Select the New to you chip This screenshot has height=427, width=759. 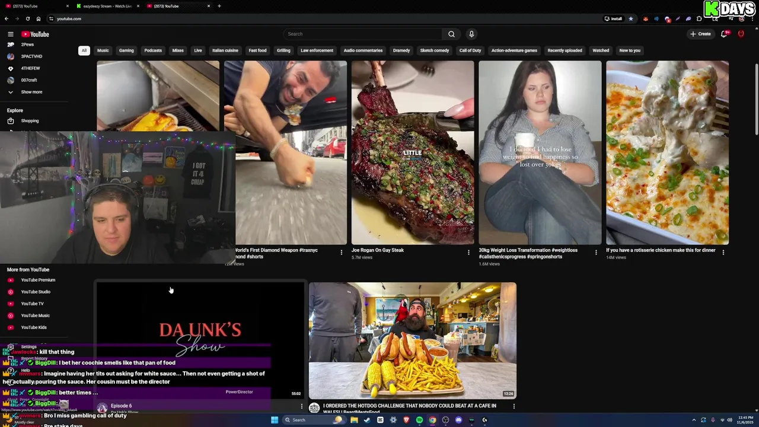tap(630, 50)
